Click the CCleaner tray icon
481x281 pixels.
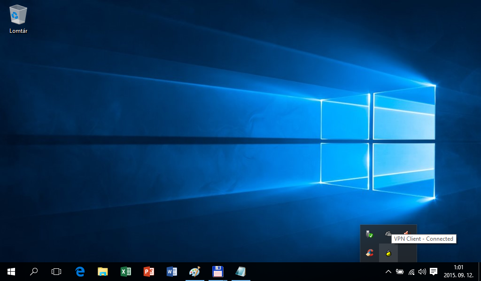(370, 253)
